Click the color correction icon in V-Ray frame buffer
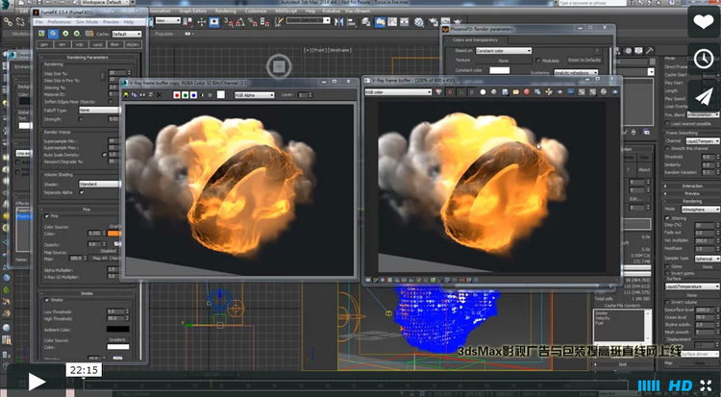The height and width of the screenshot is (397, 721). pyautogui.click(x=438, y=92)
